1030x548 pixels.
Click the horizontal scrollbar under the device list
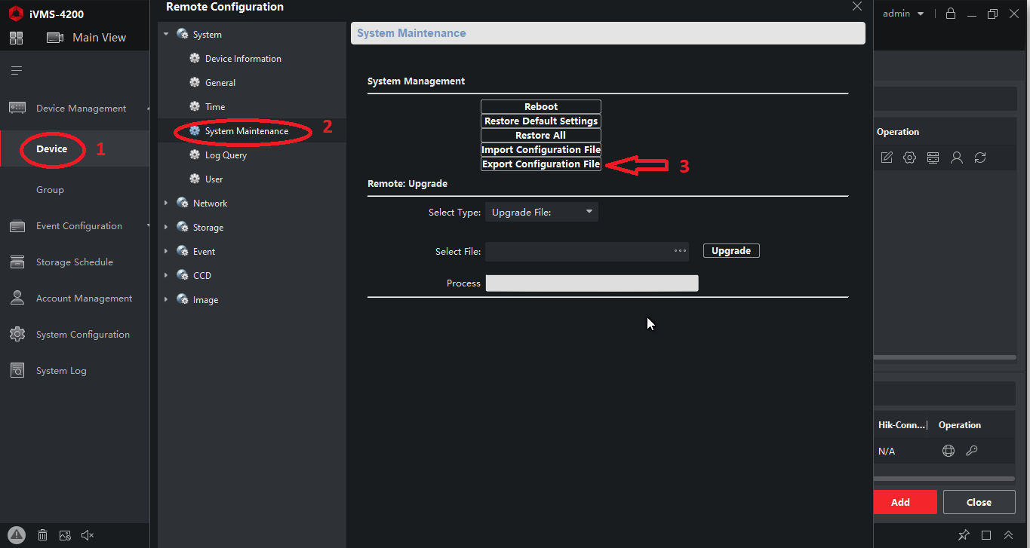pyautogui.click(x=945, y=357)
